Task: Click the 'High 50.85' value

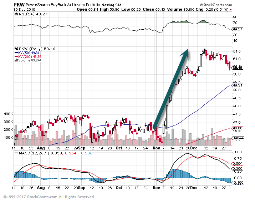Action: [109, 9]
